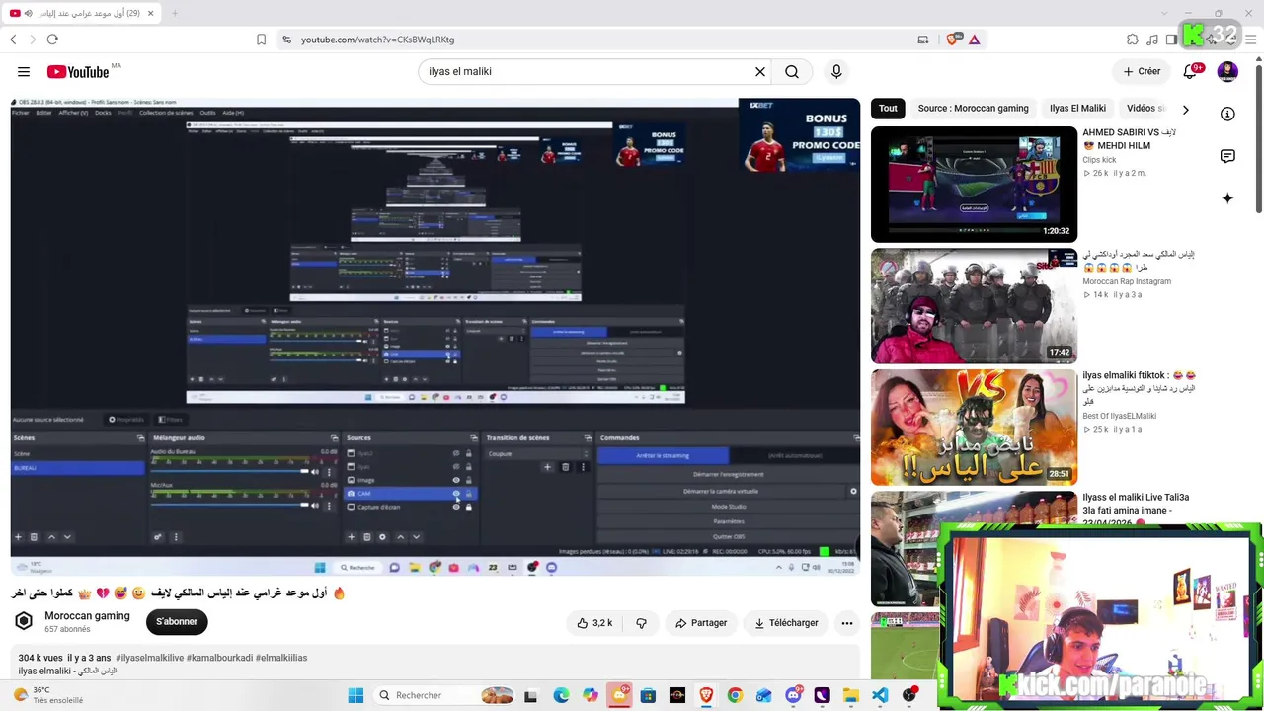Open the browser Extensions puzzle icon

(x=1133, y=39)
